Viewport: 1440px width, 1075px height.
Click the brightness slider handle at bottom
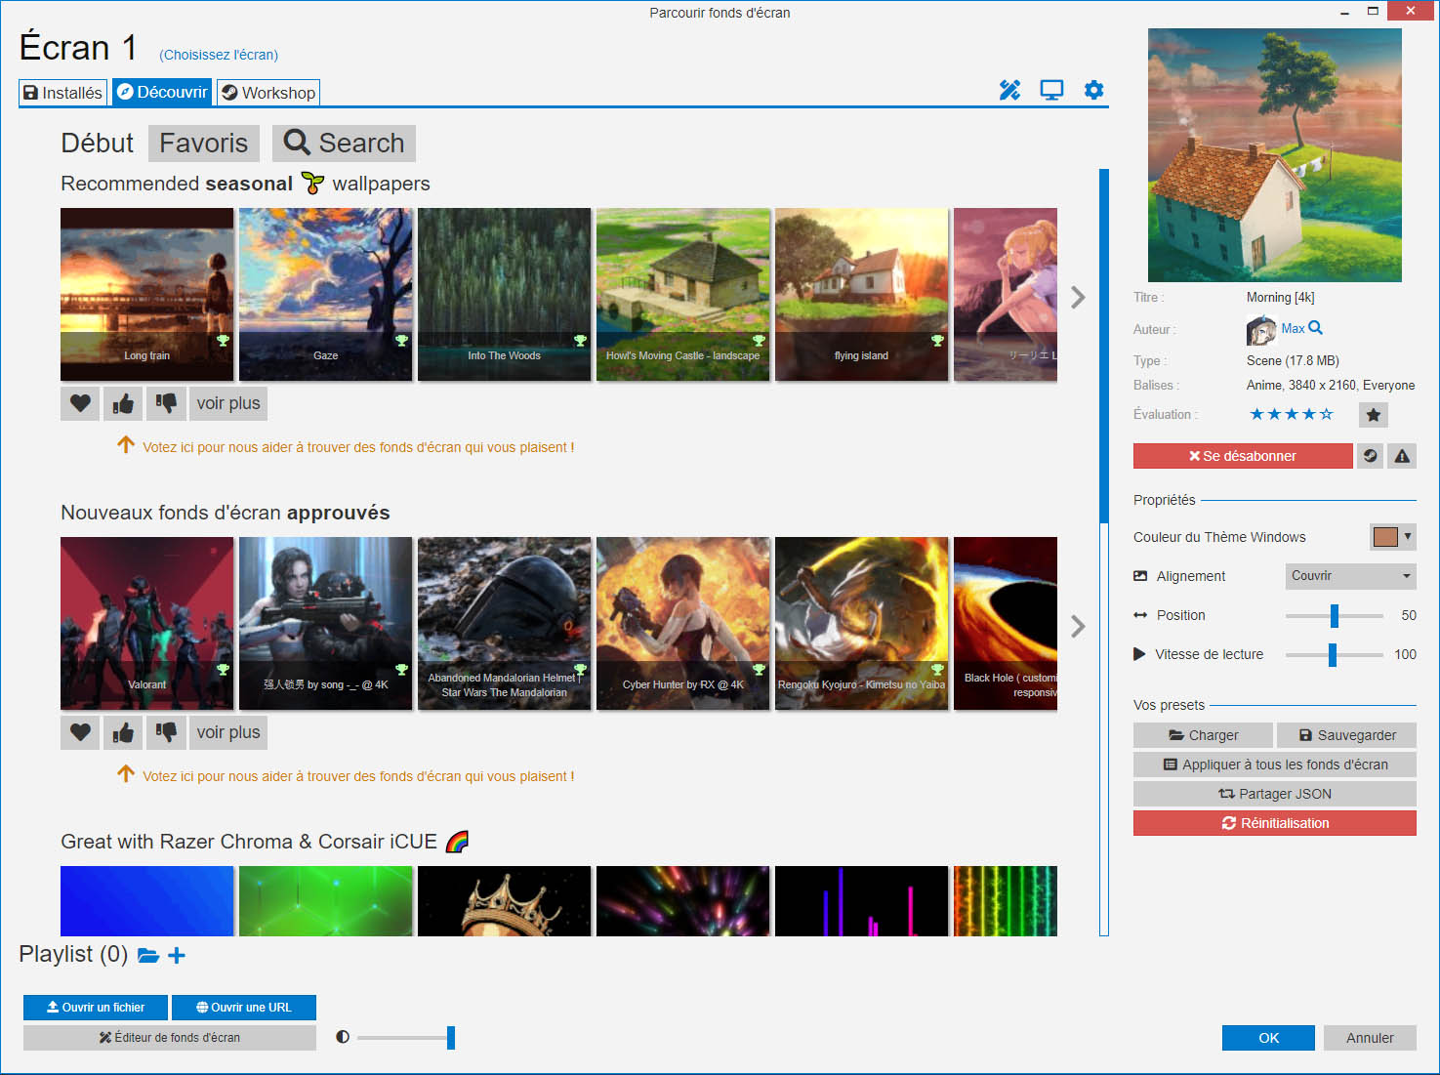point(451,1037)
